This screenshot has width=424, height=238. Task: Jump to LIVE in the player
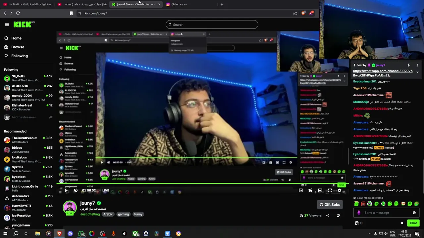[x=106, y=190]
